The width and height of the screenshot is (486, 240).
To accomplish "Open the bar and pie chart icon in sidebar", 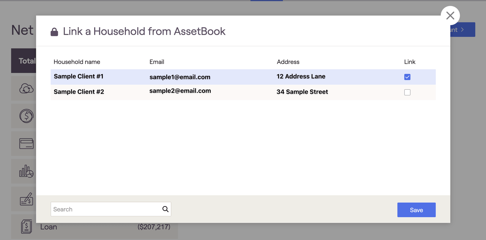I will click(x=26, y=171).
